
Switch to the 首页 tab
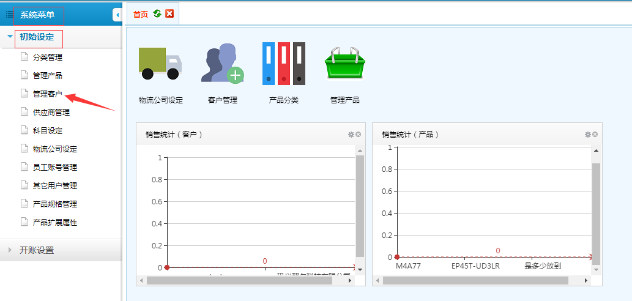pyautogui.click(x=140, y=14)
